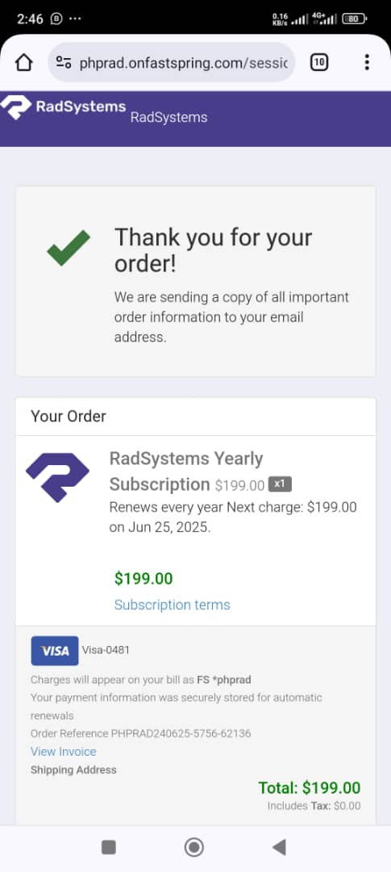
Task: Click the Visa card icon
Action: pyautogui.click(x=55, y=651)
